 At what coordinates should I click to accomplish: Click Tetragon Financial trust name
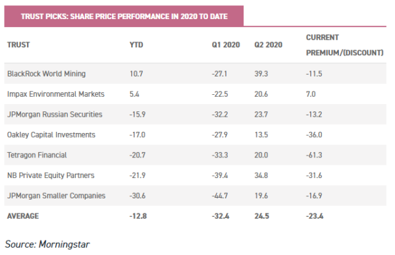coord(37,155)
